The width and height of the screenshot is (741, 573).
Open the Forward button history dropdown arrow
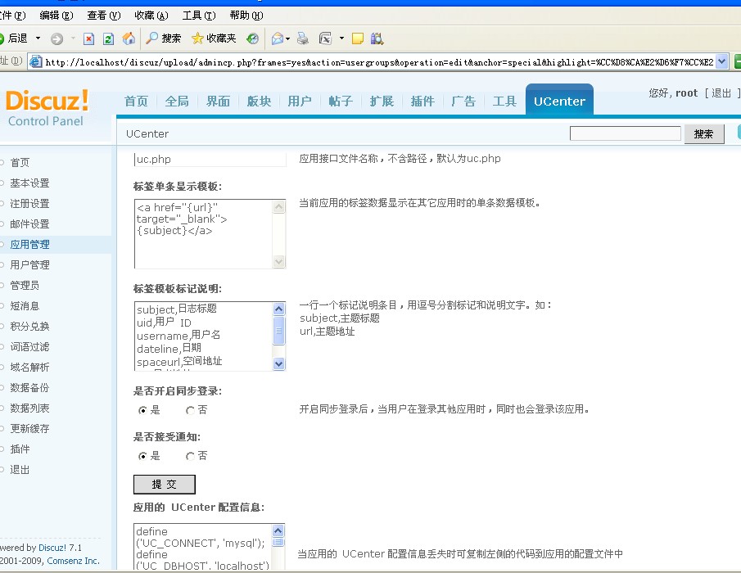[x=73, y=38]
